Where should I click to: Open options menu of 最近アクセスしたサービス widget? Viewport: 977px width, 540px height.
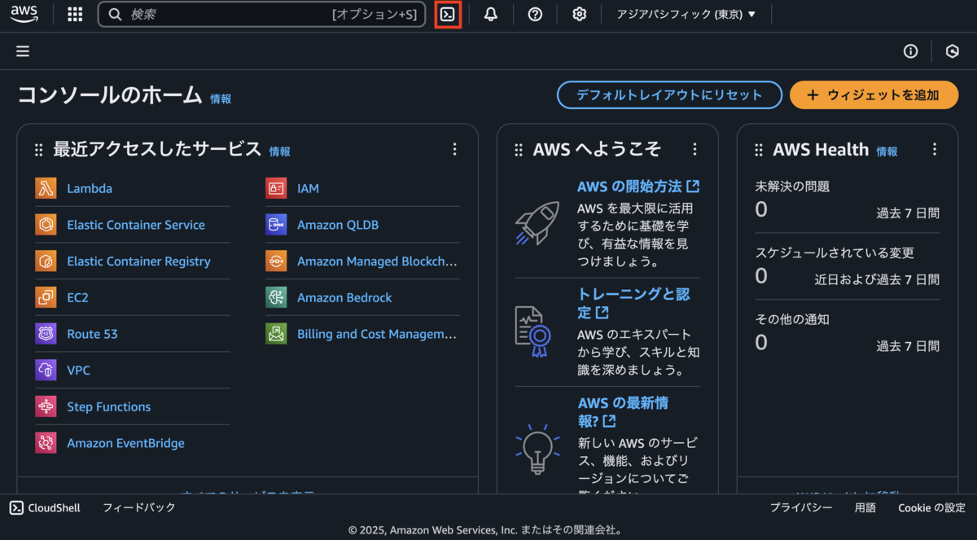click(454, 149)
